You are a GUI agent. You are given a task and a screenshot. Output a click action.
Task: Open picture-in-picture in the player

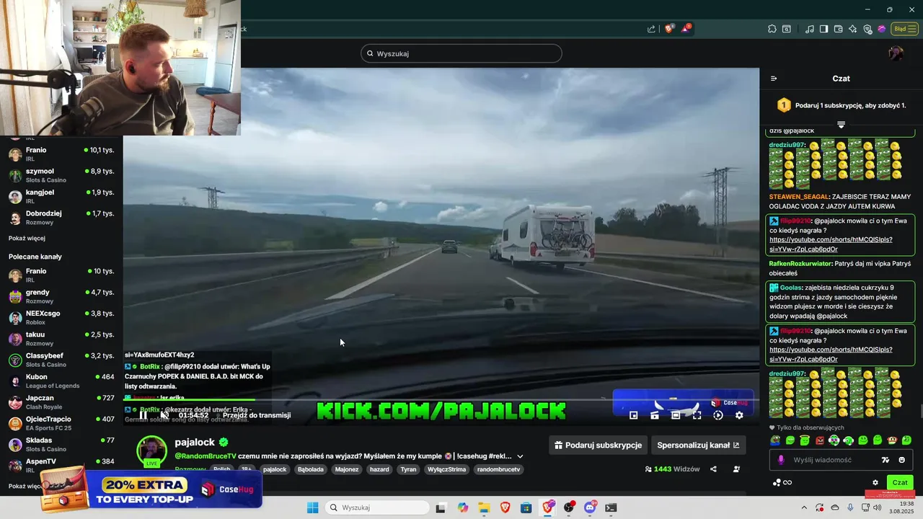pos(634,414)
